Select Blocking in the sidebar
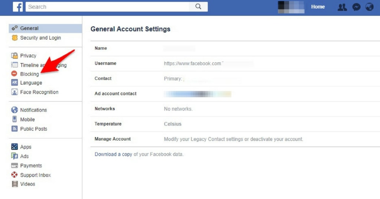 pyautogui.click(x=29, y=74)
